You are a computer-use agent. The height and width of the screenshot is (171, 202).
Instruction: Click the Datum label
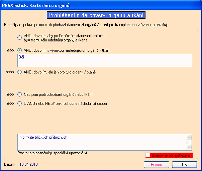(10, 165)
